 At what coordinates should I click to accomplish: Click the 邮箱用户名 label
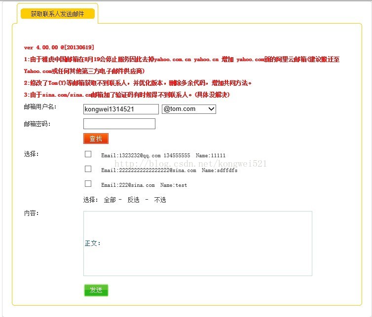40,106
